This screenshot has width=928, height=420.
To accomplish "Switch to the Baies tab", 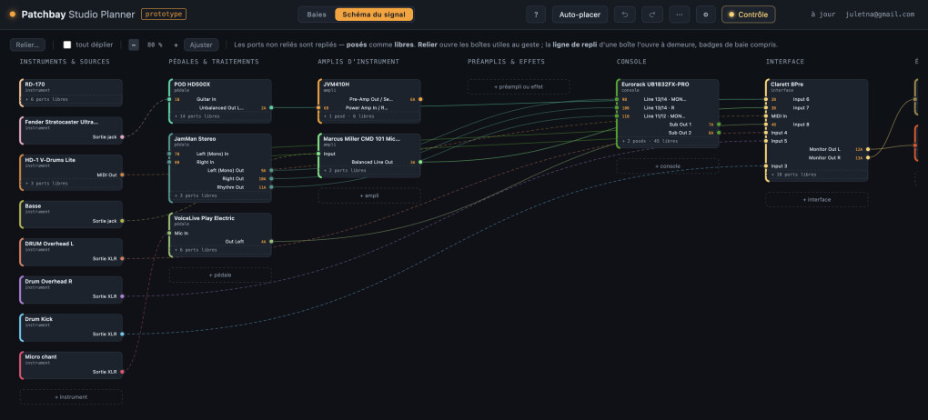I will [317, 15].
